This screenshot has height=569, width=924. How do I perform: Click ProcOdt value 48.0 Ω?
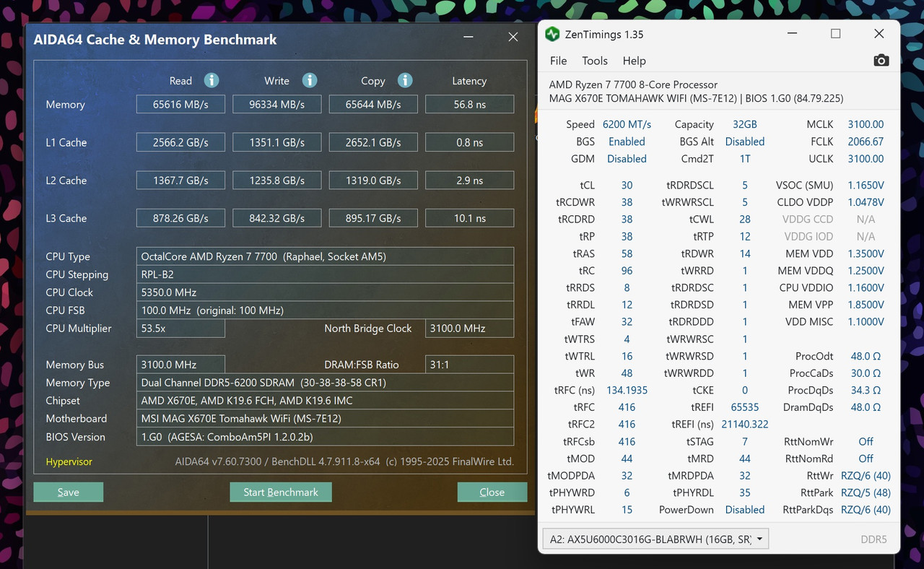[866, 356]
